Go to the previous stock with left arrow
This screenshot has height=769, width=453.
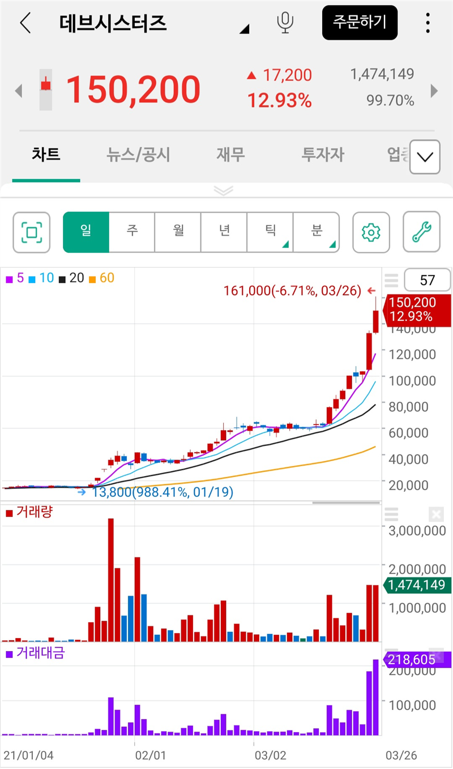pos(18,90)
